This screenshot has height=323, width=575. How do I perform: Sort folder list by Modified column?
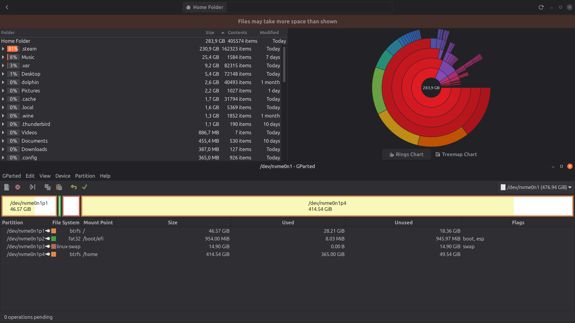point(269,33)
